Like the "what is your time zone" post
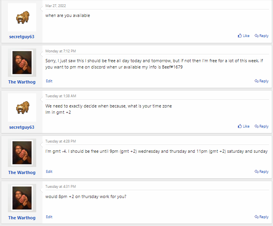The image size is (273, 226). [243, 126]
